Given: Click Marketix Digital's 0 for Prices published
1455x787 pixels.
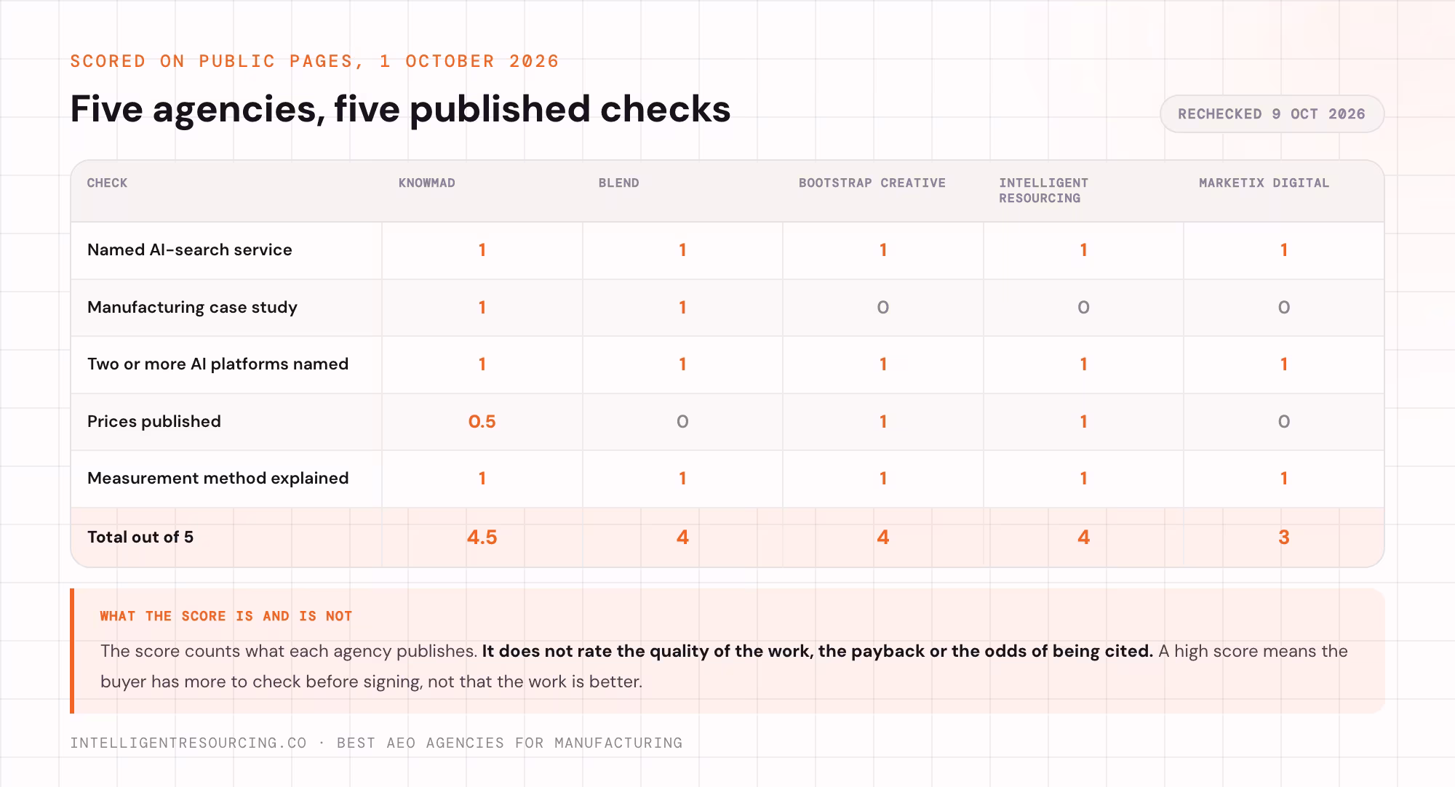Looking at the screenshot, I should coord(1284,422).
